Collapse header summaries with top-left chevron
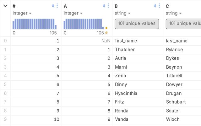 coord(5,6)
